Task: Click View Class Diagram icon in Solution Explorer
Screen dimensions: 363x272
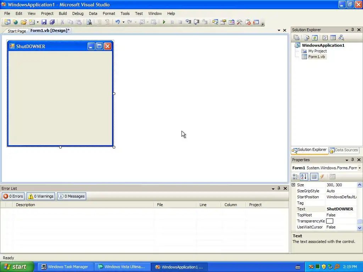Action: (341, 38)
